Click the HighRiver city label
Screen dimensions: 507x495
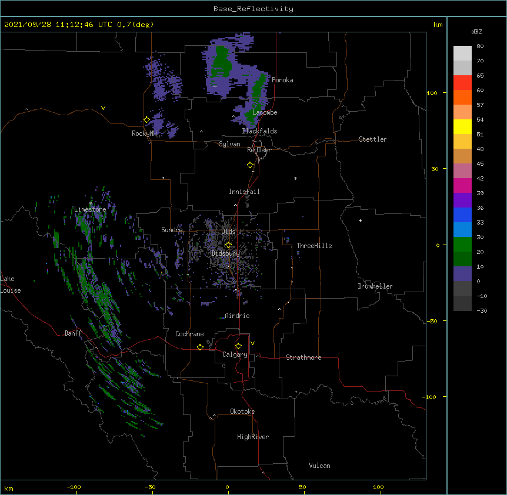pos(253,437)
